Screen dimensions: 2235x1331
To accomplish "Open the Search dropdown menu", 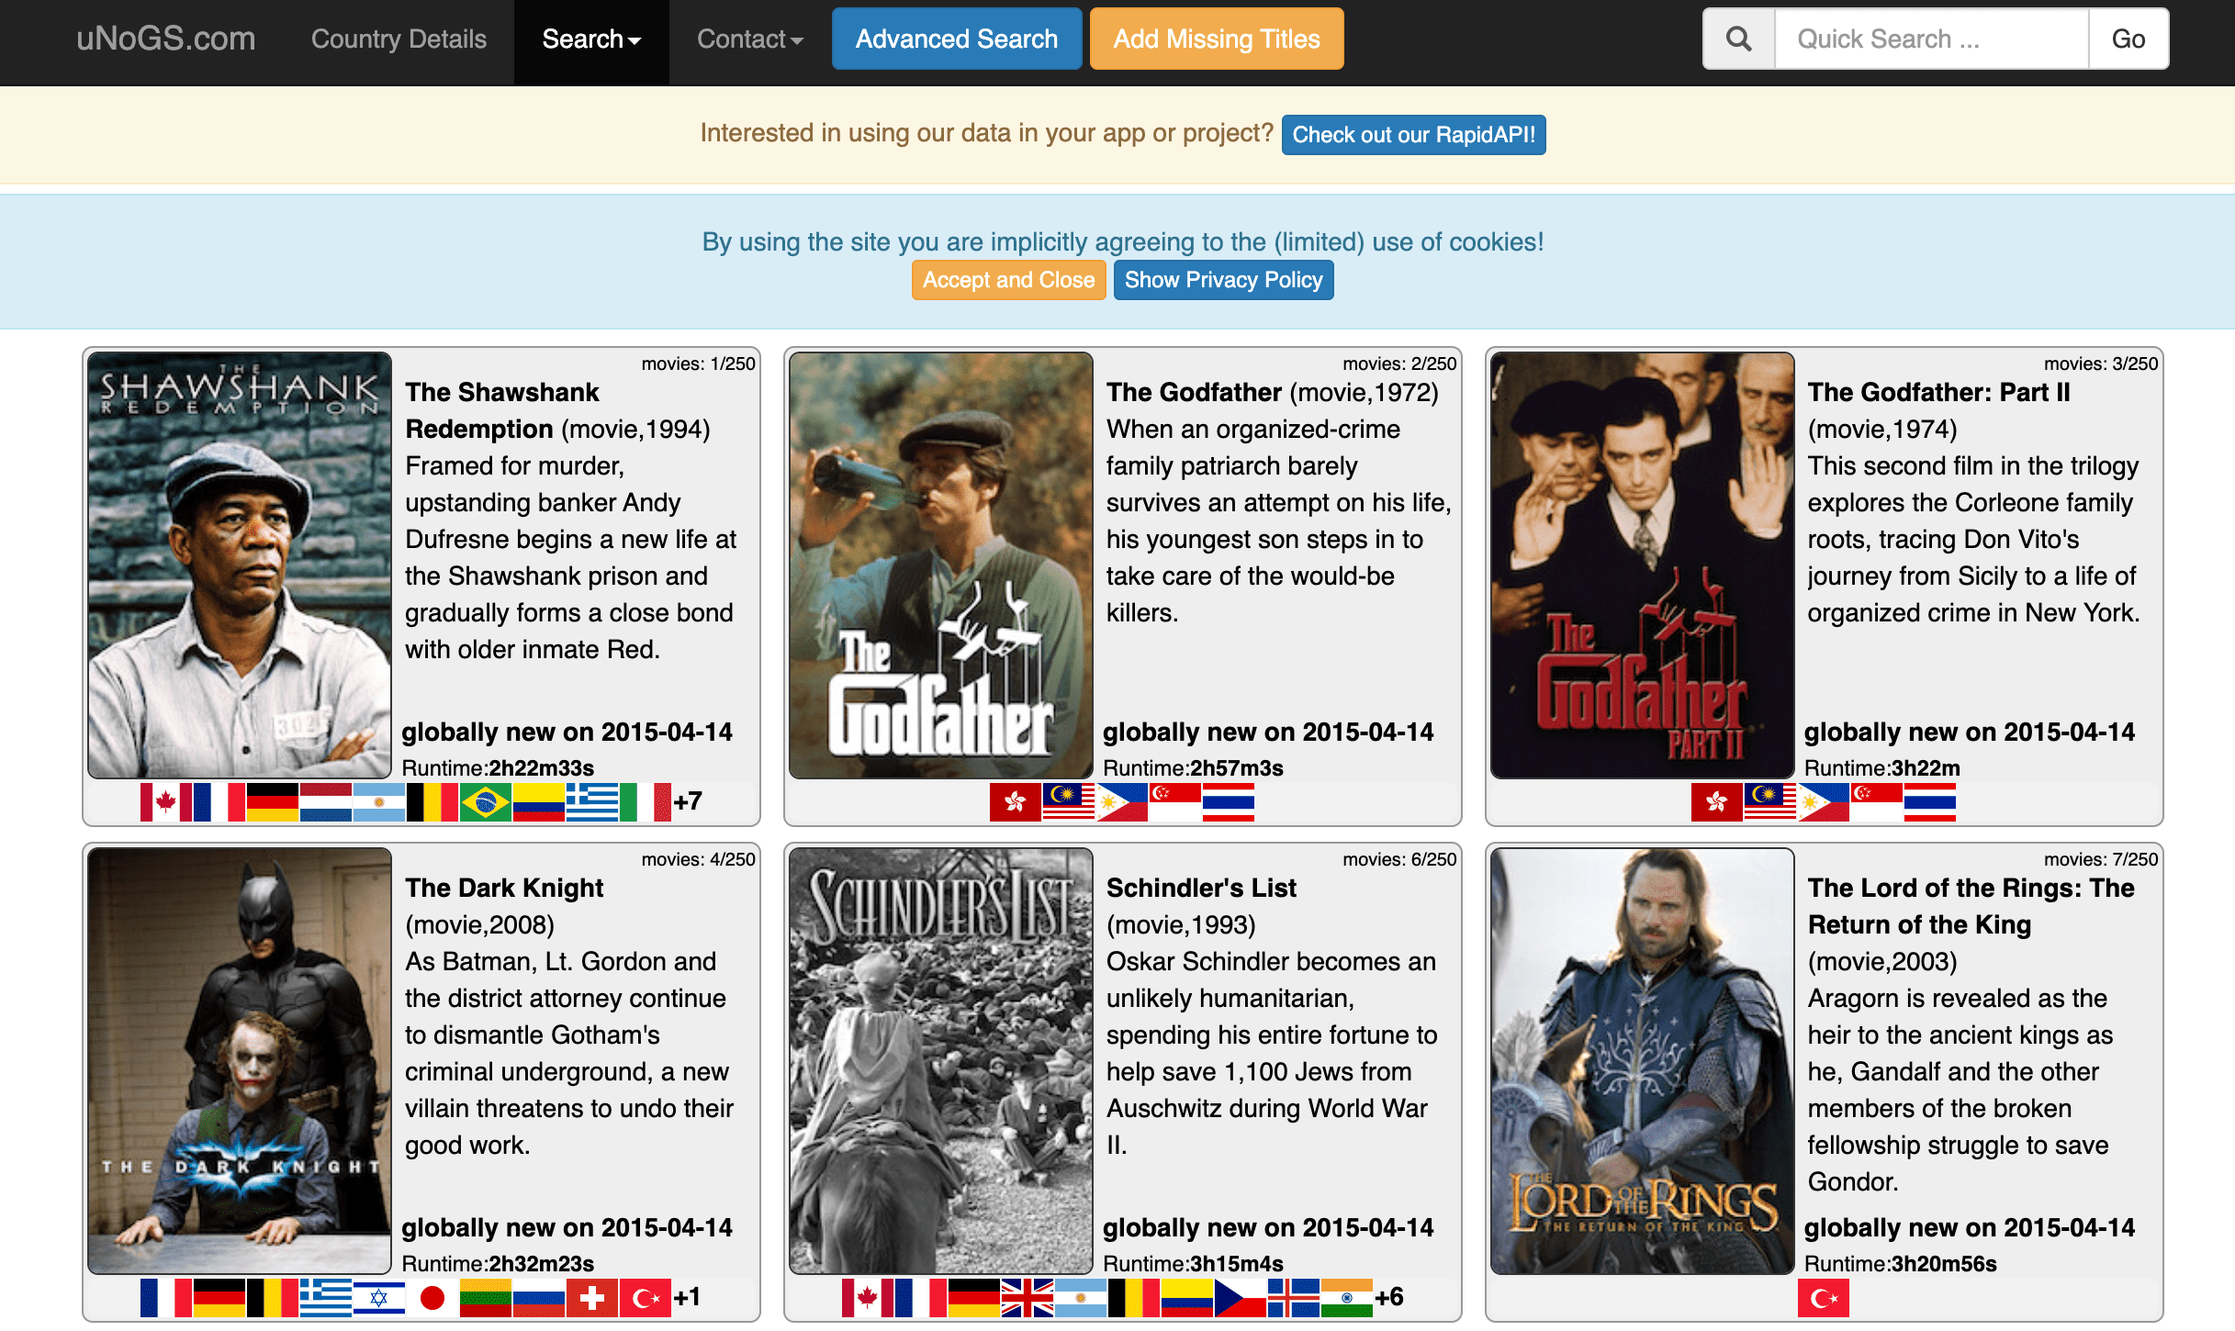I will (591, 39).
